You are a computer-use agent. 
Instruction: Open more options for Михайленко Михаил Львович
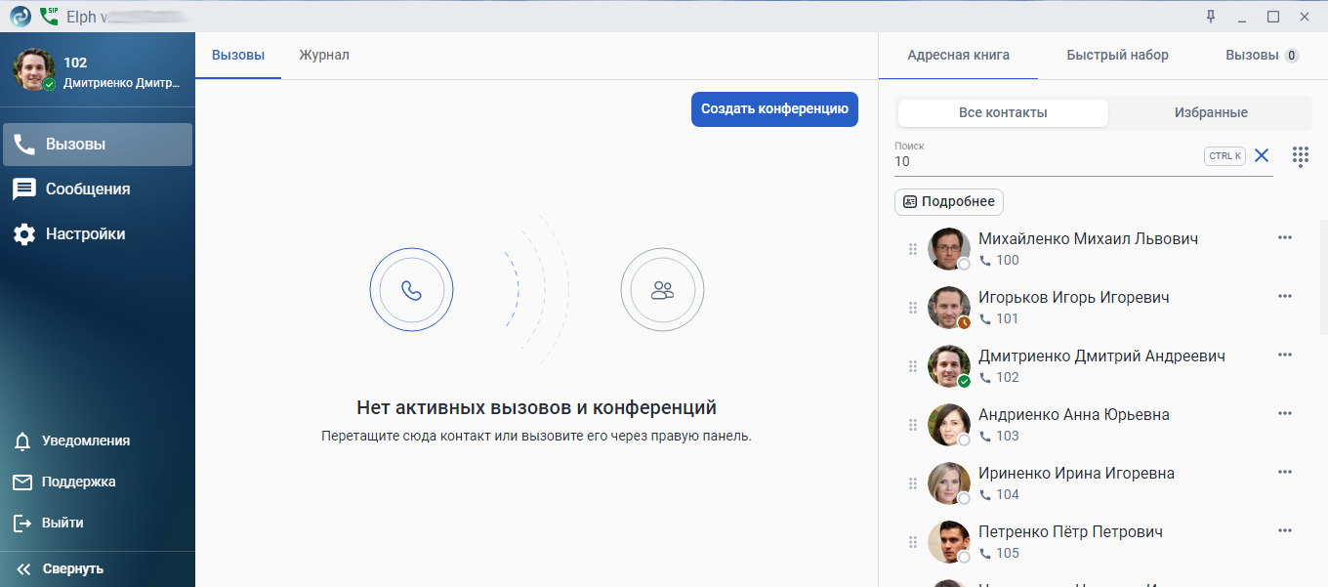pyautogui.click(x=1285, y=237)
